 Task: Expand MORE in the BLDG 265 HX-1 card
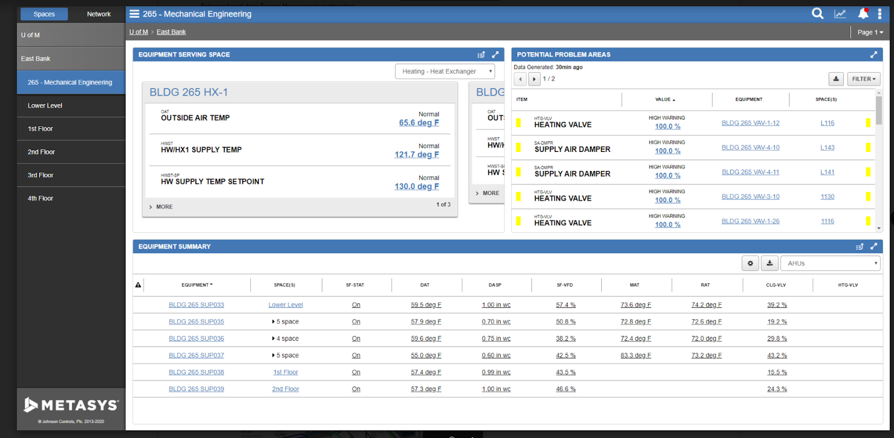161,207
